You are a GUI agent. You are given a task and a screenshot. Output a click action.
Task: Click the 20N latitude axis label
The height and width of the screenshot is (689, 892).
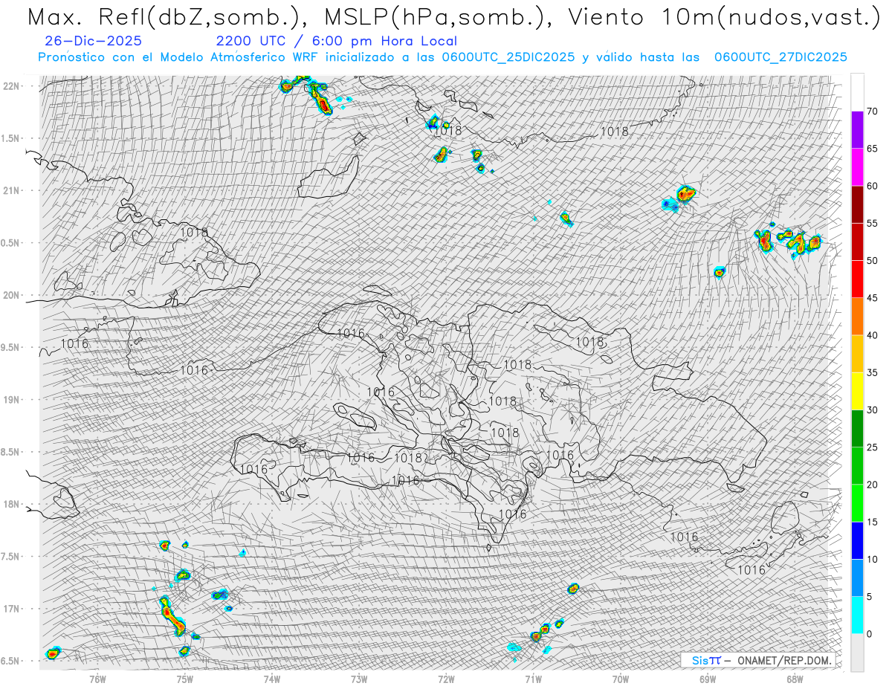tap(12, 295)
